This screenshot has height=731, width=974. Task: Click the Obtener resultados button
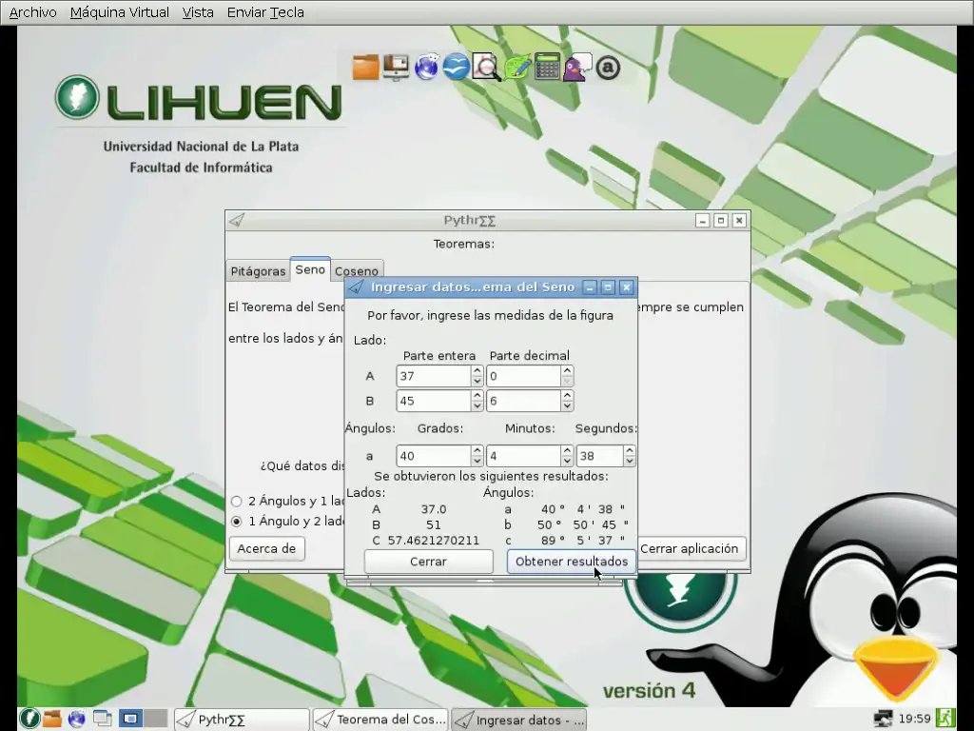572,562
